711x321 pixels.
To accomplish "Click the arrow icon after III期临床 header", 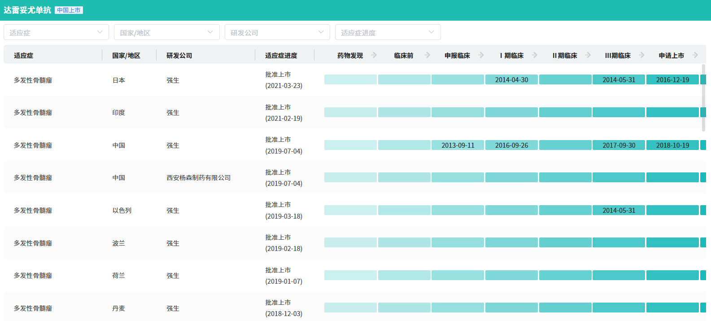I will (641, 55).
